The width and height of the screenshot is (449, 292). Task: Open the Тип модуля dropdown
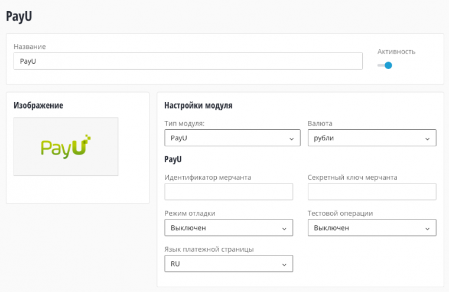(x=228, y=138)
